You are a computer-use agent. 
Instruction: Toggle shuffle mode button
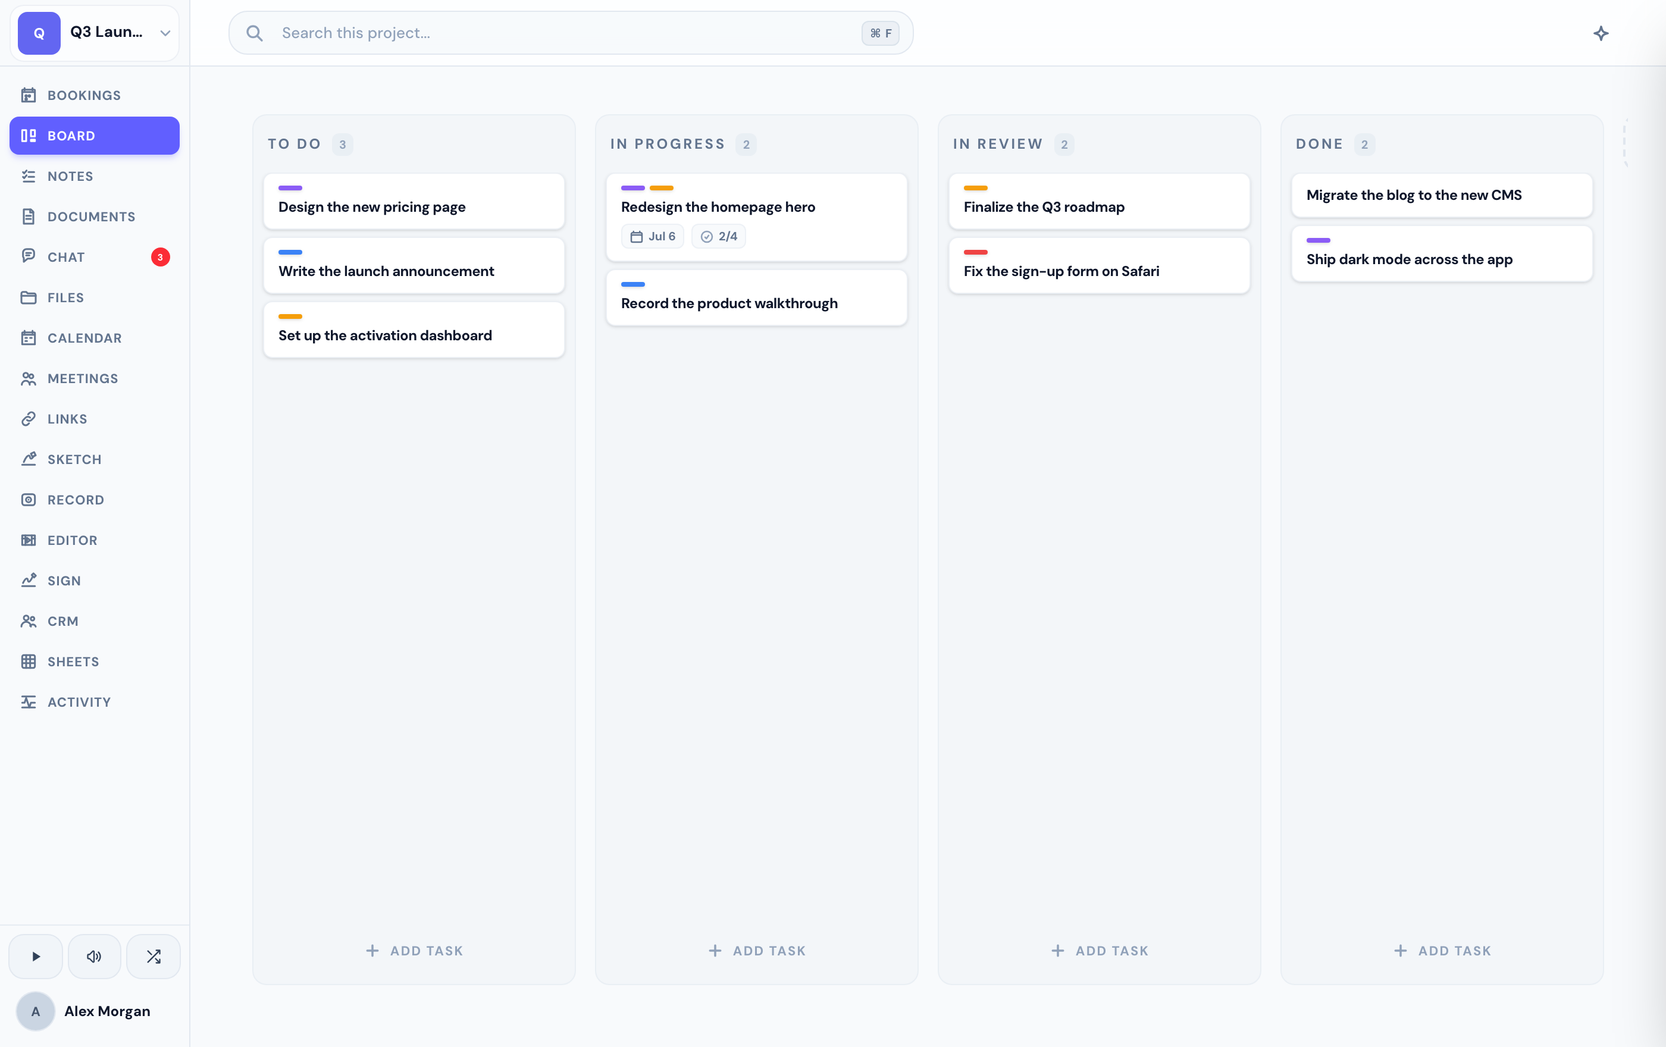[x=154, y=957]
